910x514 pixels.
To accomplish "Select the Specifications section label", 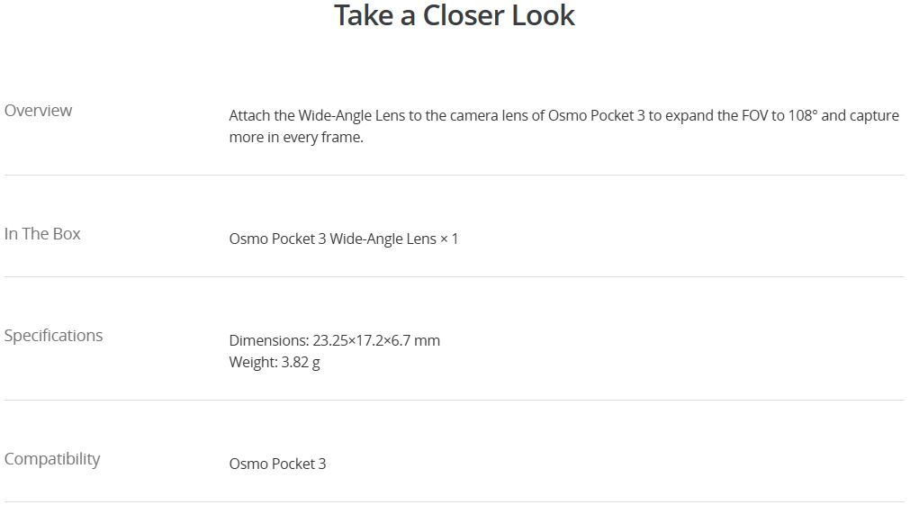I will tap(53, 336).
